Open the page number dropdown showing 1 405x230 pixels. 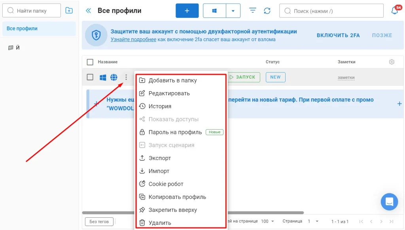313,221
